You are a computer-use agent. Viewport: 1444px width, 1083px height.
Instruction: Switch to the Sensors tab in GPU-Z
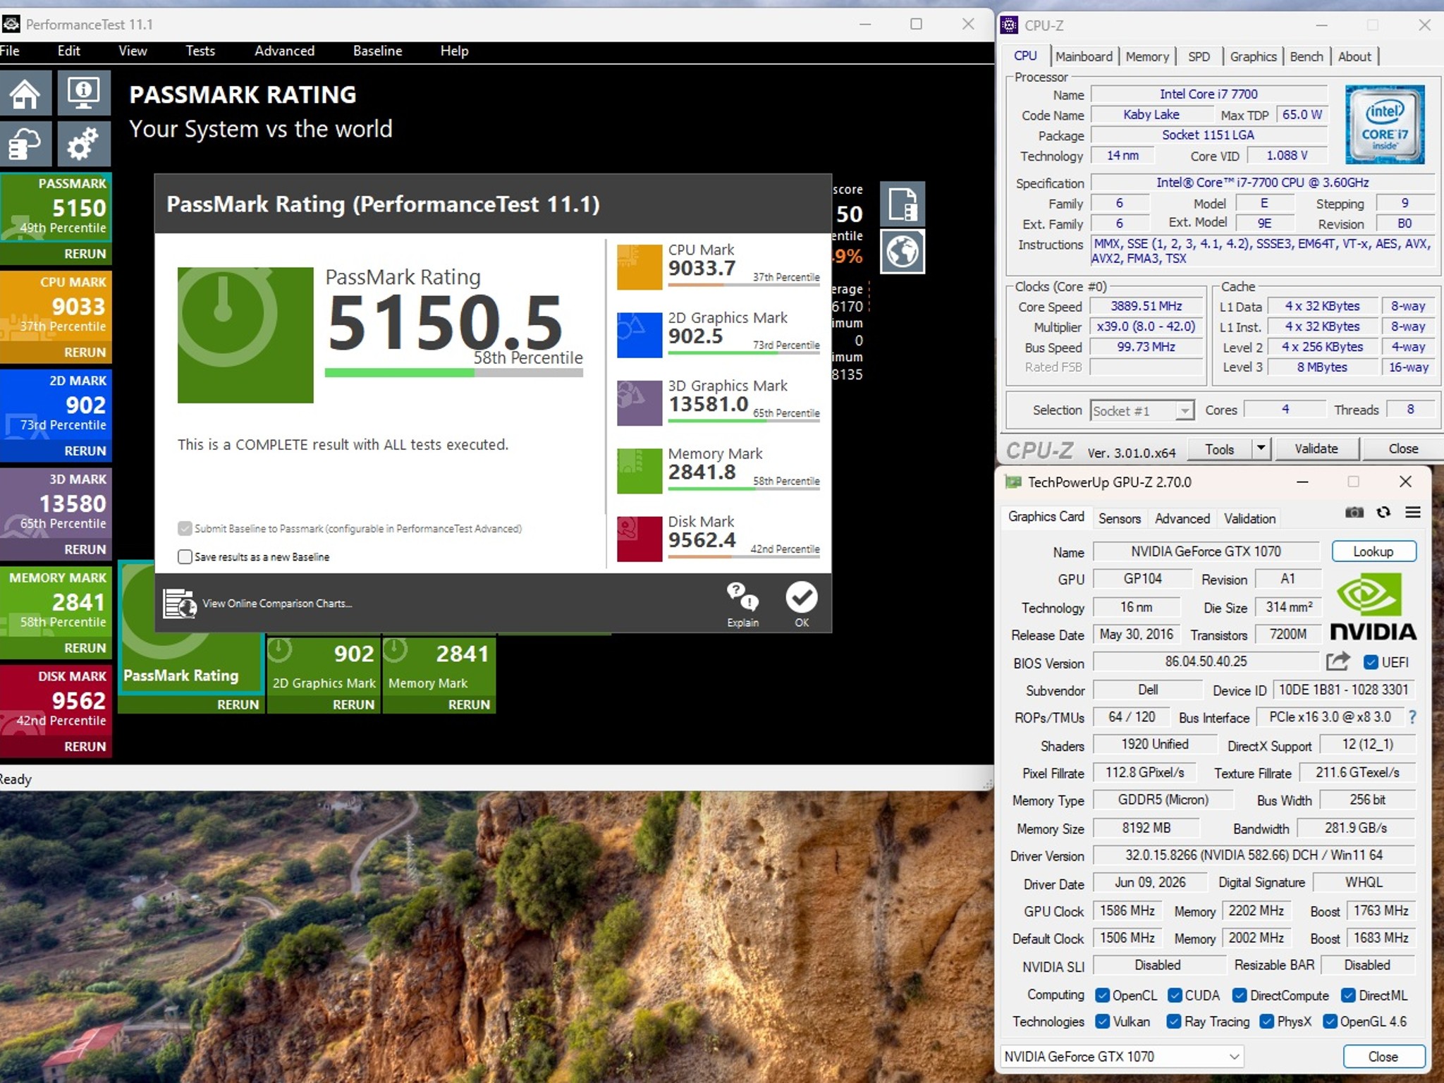click(1119, 518)
